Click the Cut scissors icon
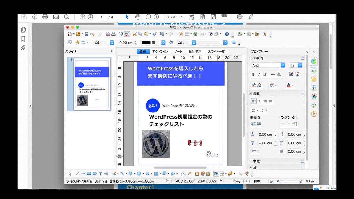This screenshot has width=354, height=199. tap(135, 34)
